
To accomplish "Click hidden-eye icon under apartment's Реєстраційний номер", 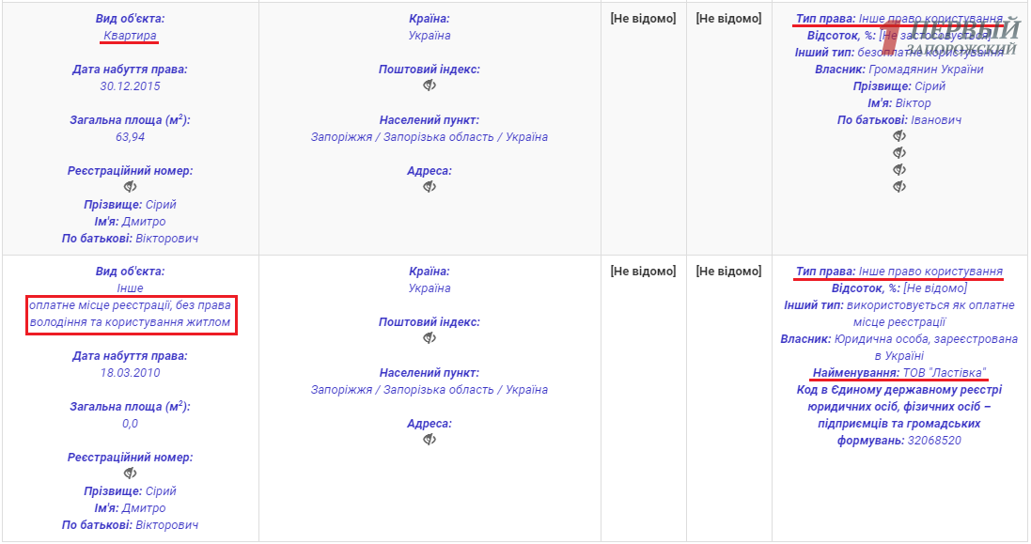I will (x=131, y=187).
